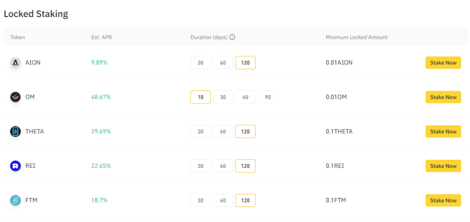The width and height of the screenshot is (470, 222).
Task: Click the 48.67% APR value for OM
Action: (101, 97)
